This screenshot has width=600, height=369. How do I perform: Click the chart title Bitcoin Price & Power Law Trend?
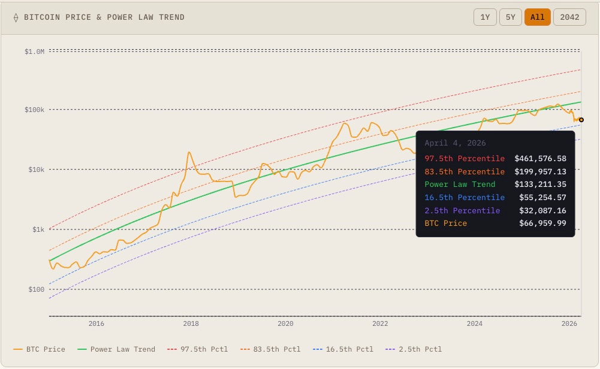coord(104,17)
